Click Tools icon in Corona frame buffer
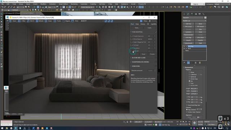The image size is (231, 130). tap(55, 21)
